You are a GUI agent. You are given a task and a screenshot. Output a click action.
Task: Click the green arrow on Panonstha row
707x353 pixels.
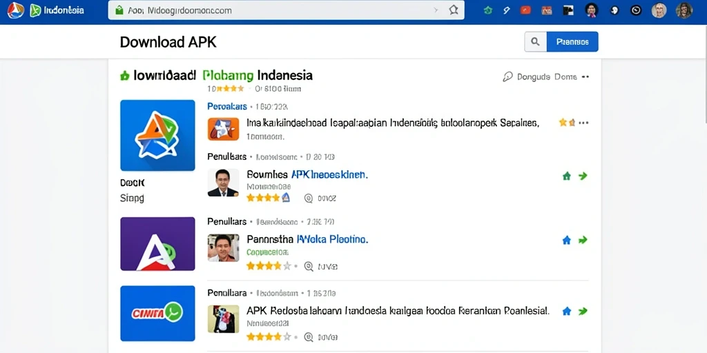point(583,241)
